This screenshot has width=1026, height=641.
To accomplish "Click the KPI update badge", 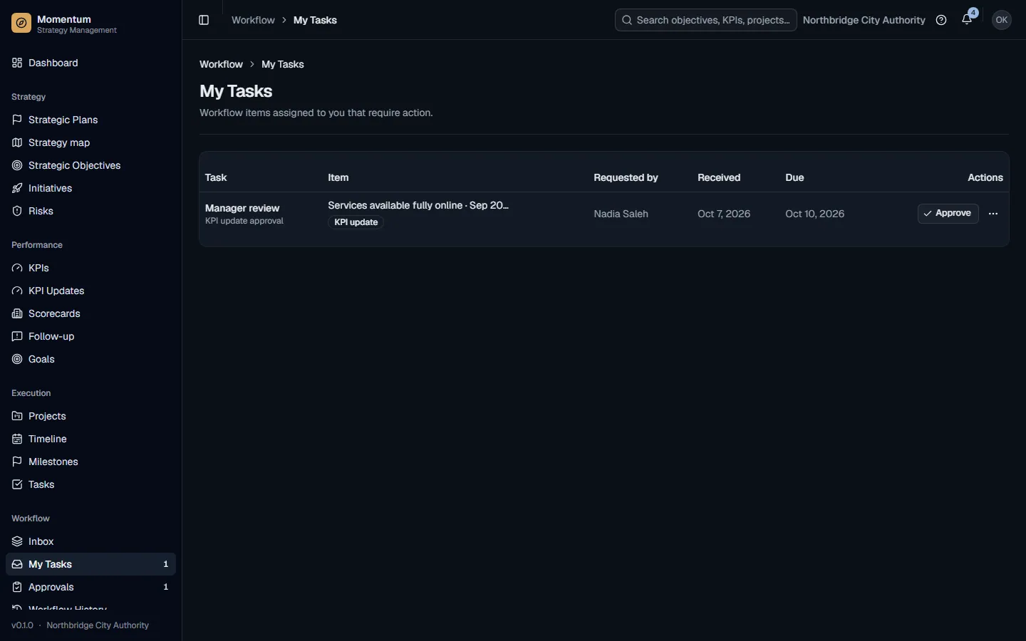I will (356, 222).
